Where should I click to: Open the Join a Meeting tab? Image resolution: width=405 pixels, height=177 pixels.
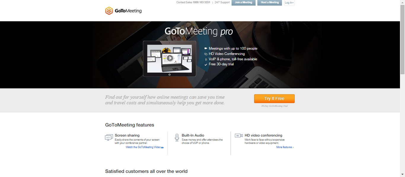pyautogui.click(x=243, y=3)
